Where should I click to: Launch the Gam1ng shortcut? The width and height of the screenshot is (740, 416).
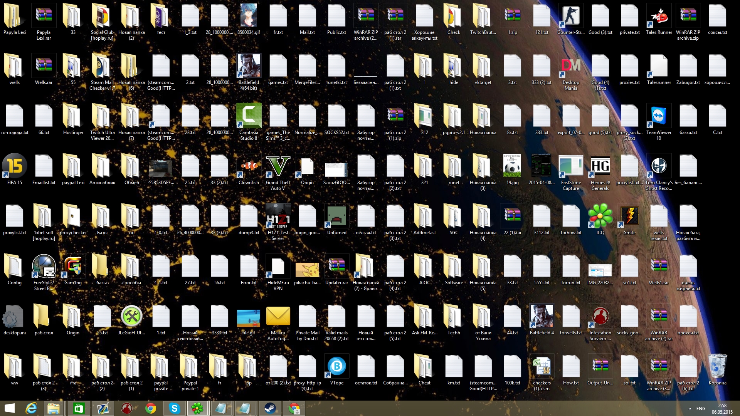tap(73, 266)
